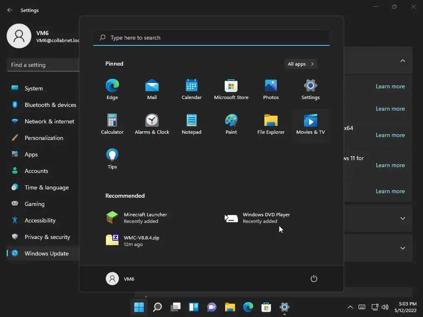This screenshot has width=423, height=317.
Task: Show hidden tray icons chevron
Action: tap(350, 307)
